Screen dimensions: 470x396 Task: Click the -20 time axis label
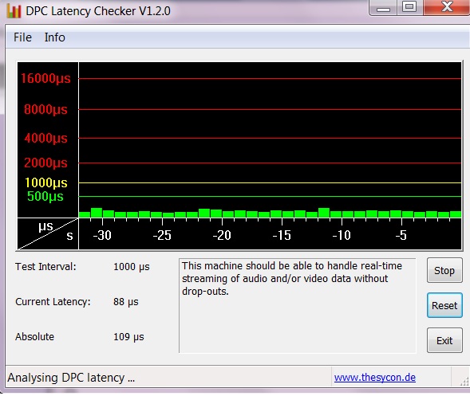[222, 235]
